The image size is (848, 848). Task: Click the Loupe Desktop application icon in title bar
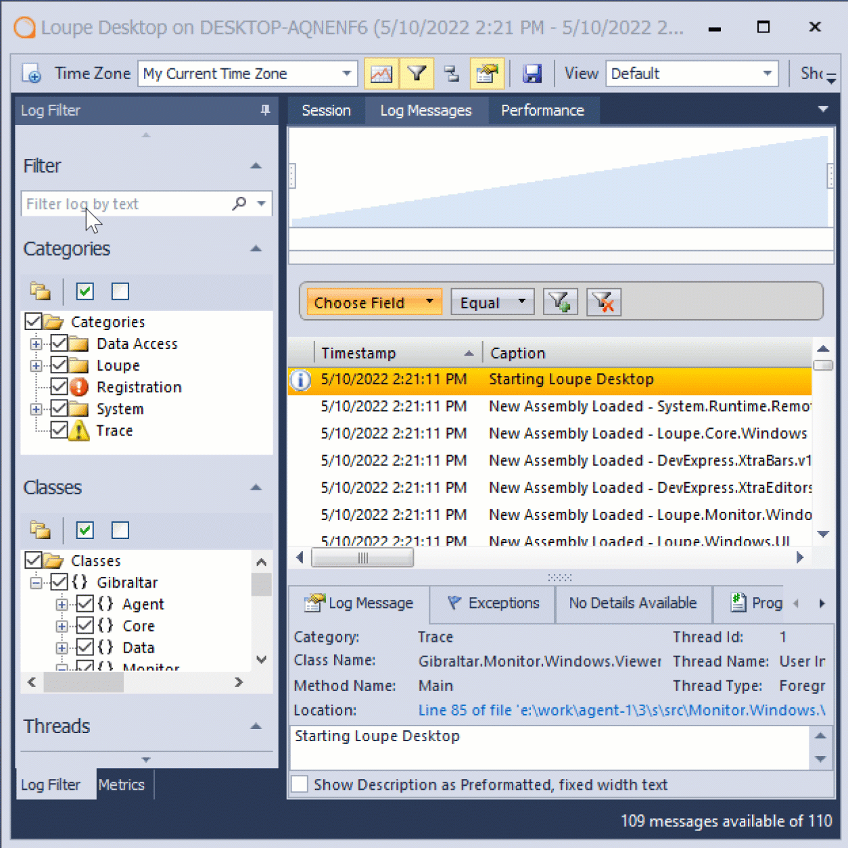tap(25, 28)
